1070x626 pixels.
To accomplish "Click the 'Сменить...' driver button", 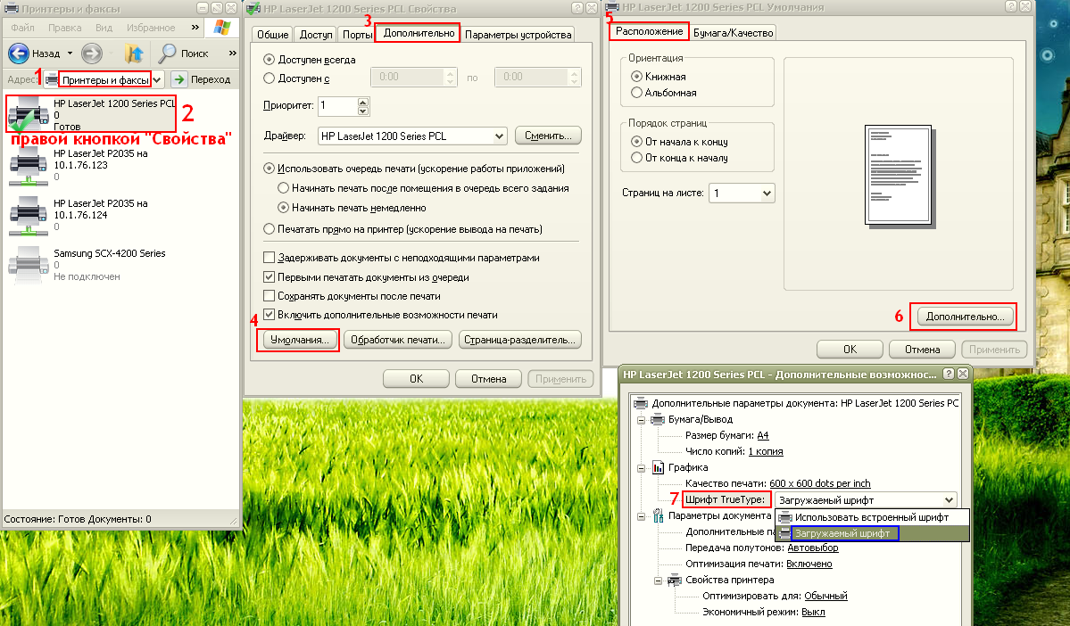I will click(x=548, y=136).
